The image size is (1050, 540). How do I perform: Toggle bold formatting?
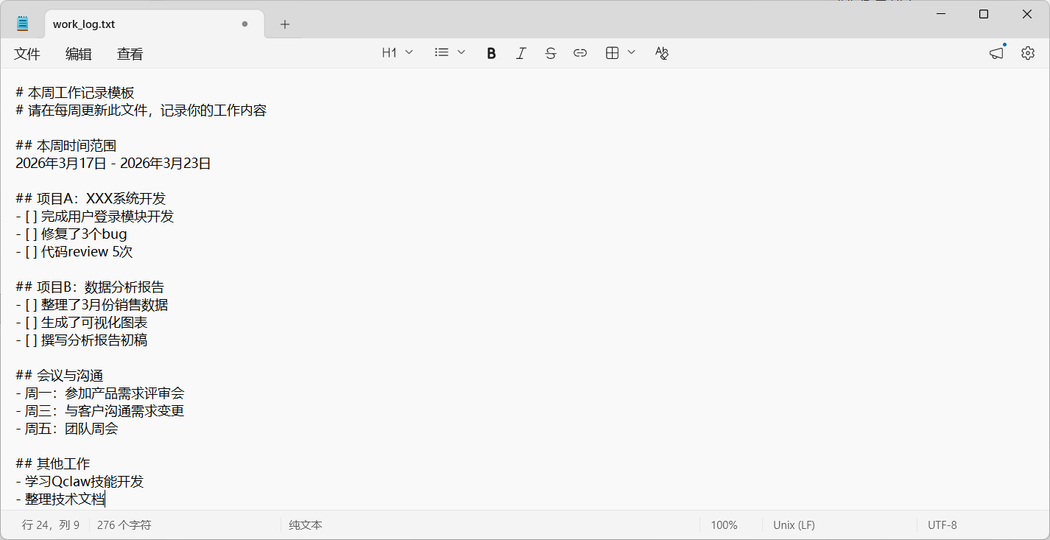click(491, 53)
